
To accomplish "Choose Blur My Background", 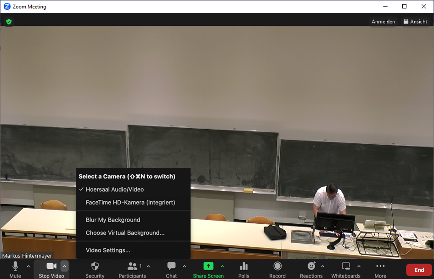I will tap(133, 220).
